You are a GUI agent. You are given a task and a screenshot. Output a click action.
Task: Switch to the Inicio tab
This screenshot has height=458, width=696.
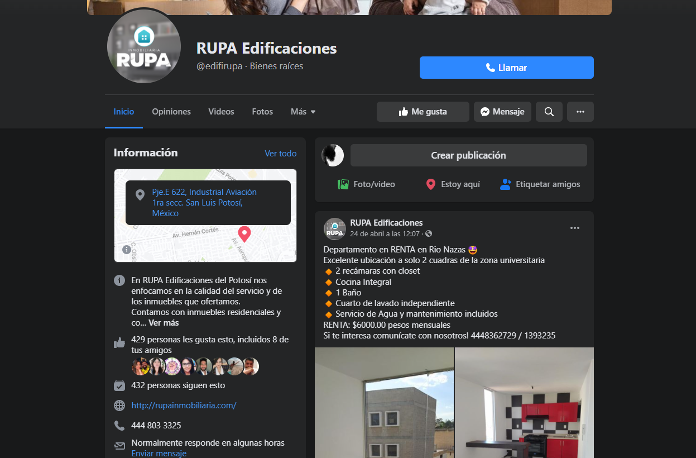coord(124,112)
